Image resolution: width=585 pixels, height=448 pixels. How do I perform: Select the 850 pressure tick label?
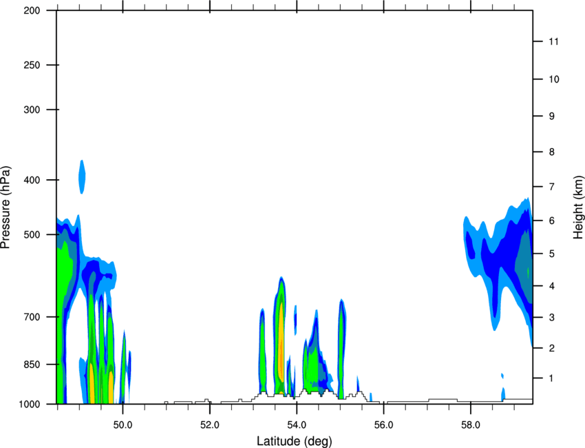(32, 365)
